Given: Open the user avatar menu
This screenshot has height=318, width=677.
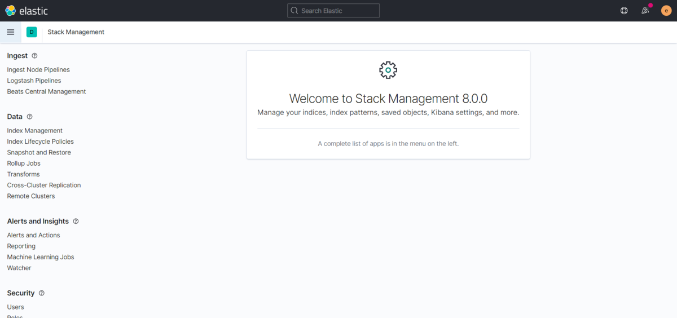Looking at the screenshot, I should click(x=666, y=10).
